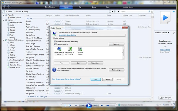Open Contributing Artist under StephenDESK

click(x=17, y=60)
